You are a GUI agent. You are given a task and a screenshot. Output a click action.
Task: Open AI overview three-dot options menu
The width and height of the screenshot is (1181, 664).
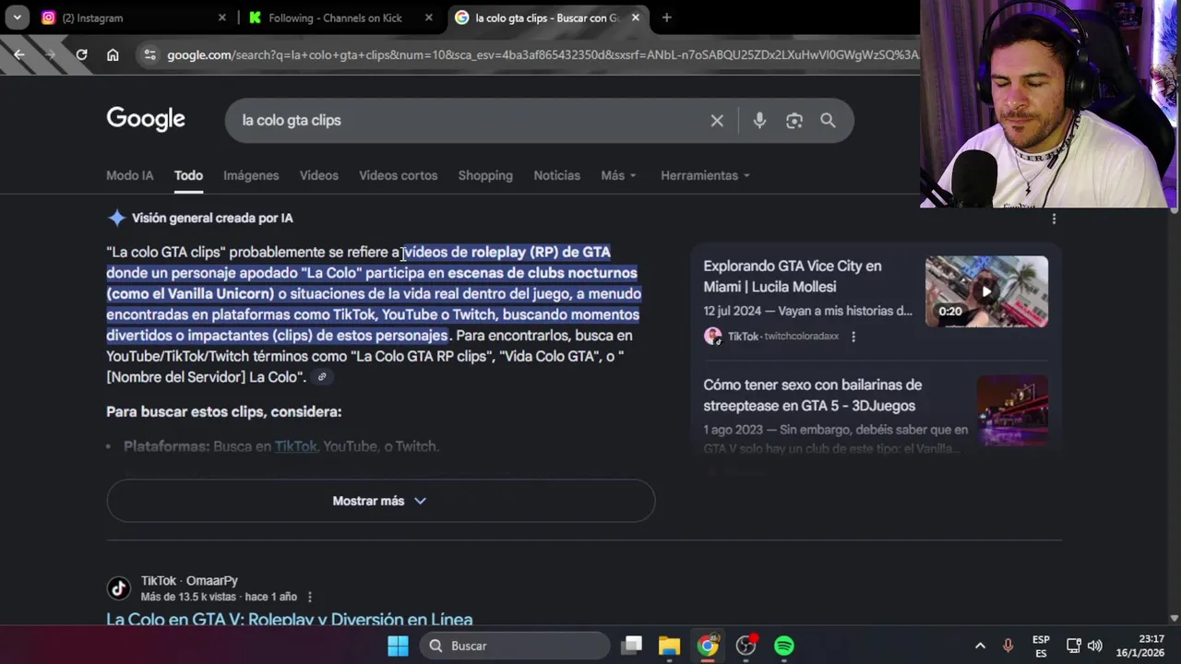[1054, 219]
